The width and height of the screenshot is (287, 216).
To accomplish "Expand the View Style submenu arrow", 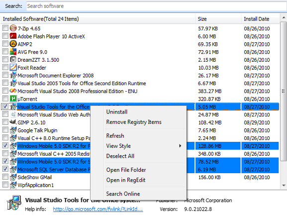I will [x=180, y=146].
